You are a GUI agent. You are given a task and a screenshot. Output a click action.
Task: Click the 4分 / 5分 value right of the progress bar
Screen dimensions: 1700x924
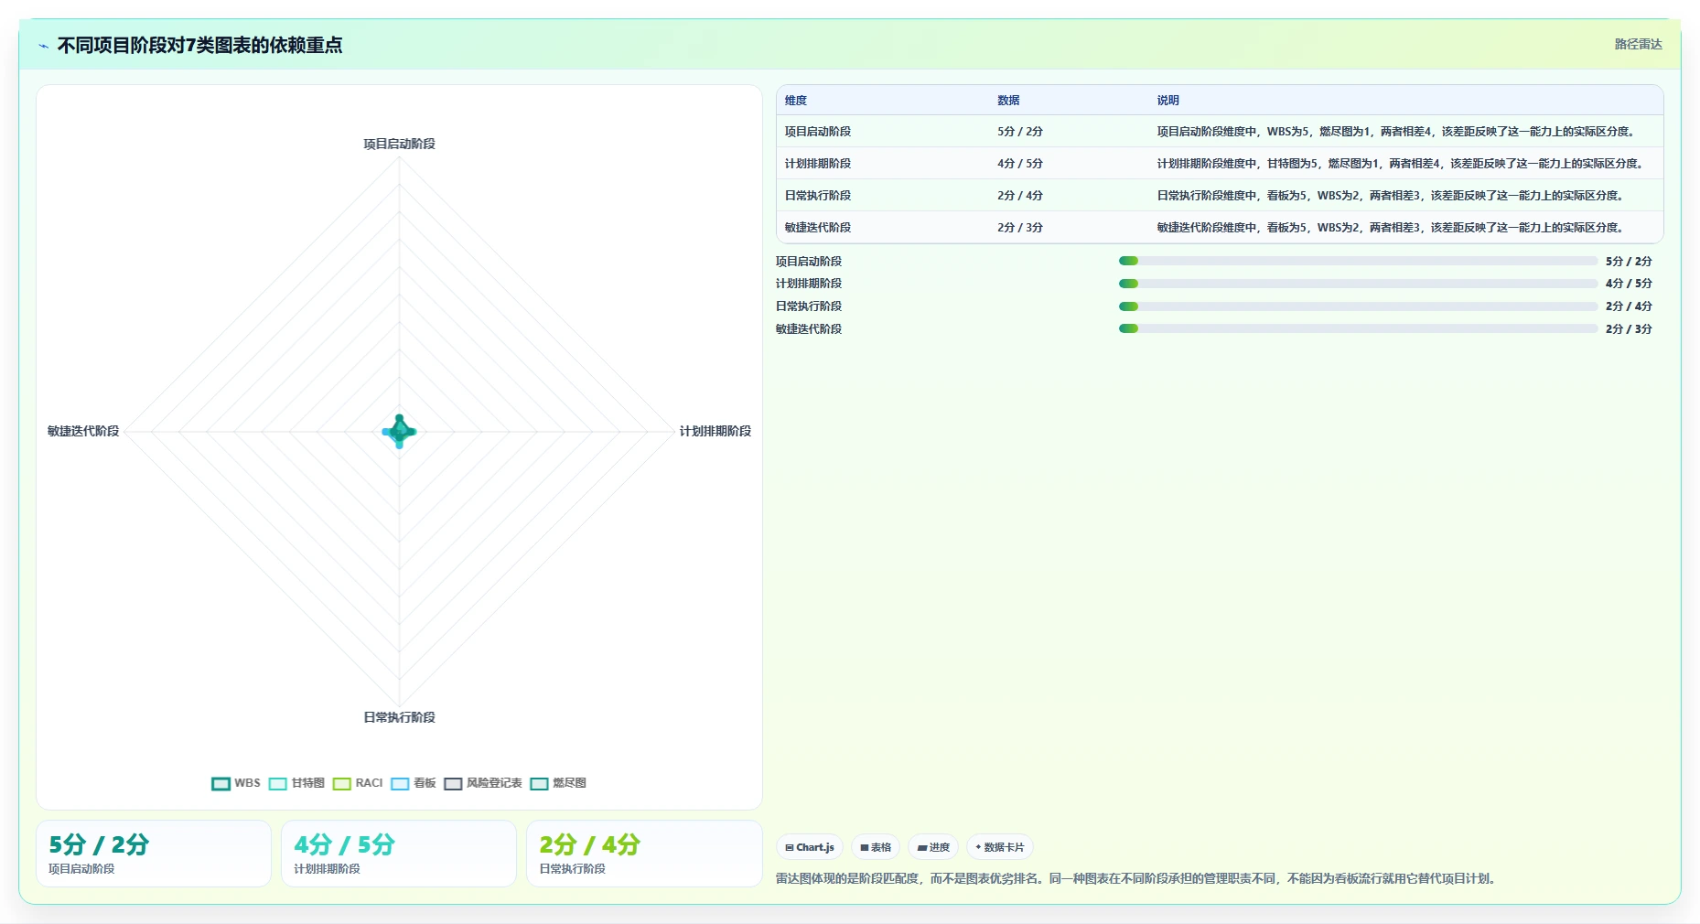coord(1629,284)
